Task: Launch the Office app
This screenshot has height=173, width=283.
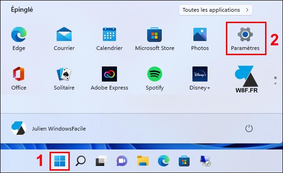Action: (19, 78)
